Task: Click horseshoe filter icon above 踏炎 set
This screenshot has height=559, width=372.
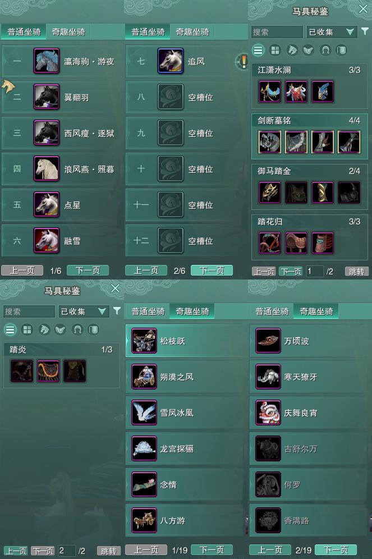Action: coord(77,329)
